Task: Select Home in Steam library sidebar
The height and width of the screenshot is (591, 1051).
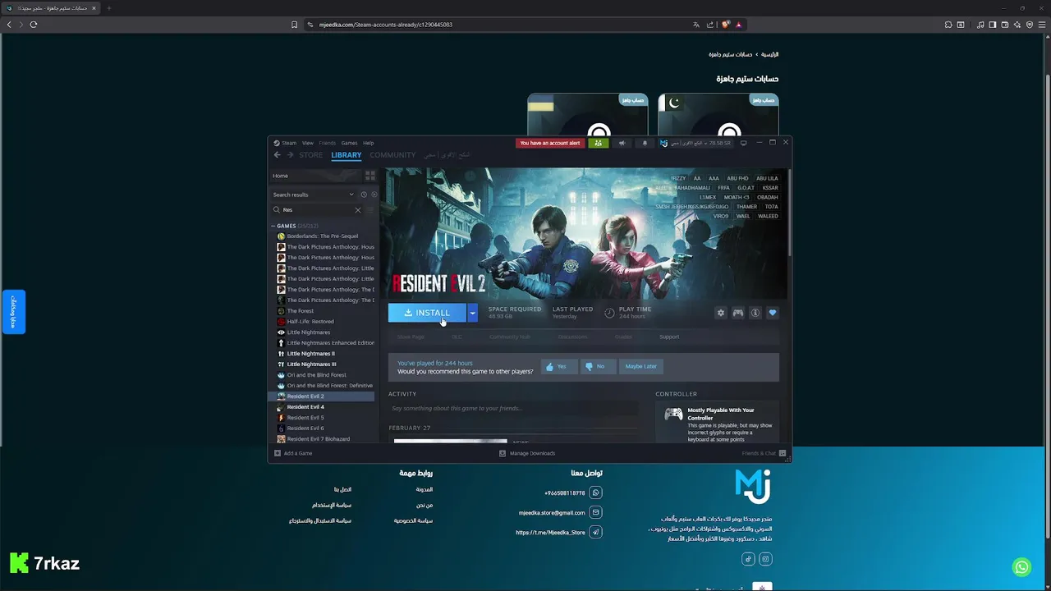Action: click(315, 176)
